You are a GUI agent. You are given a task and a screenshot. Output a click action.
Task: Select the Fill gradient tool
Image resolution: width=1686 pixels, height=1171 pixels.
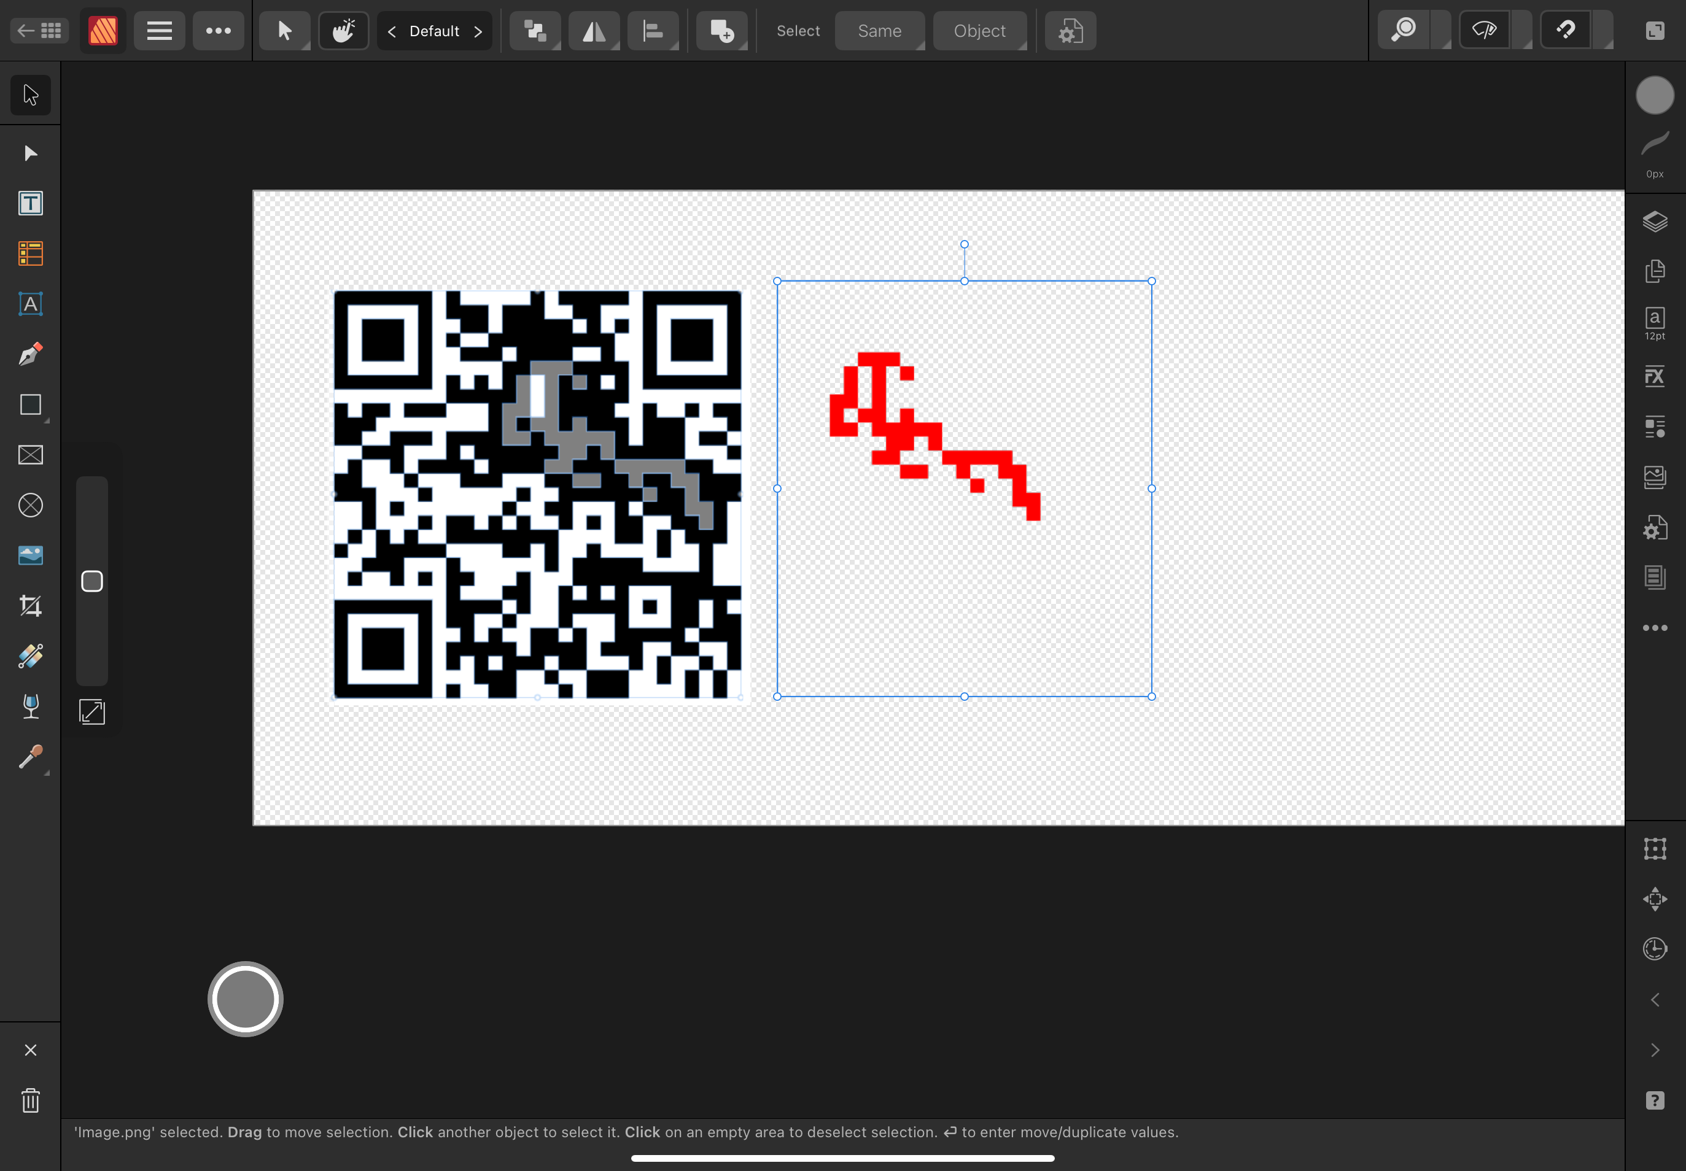pos(31,656)
